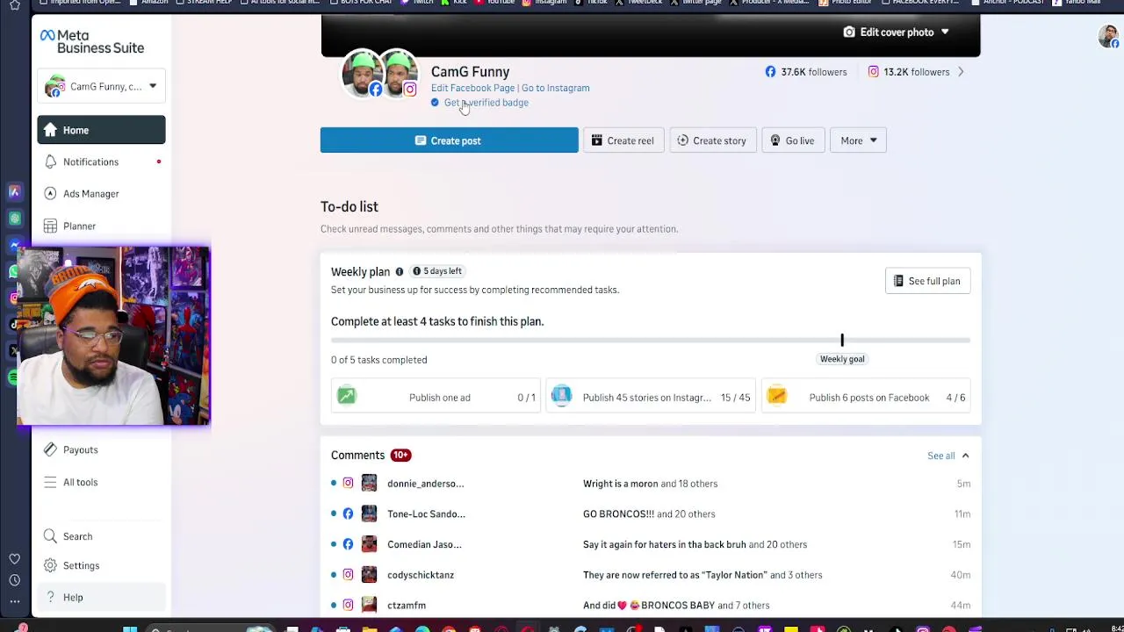Click the Go live button

tap(792, 140)
